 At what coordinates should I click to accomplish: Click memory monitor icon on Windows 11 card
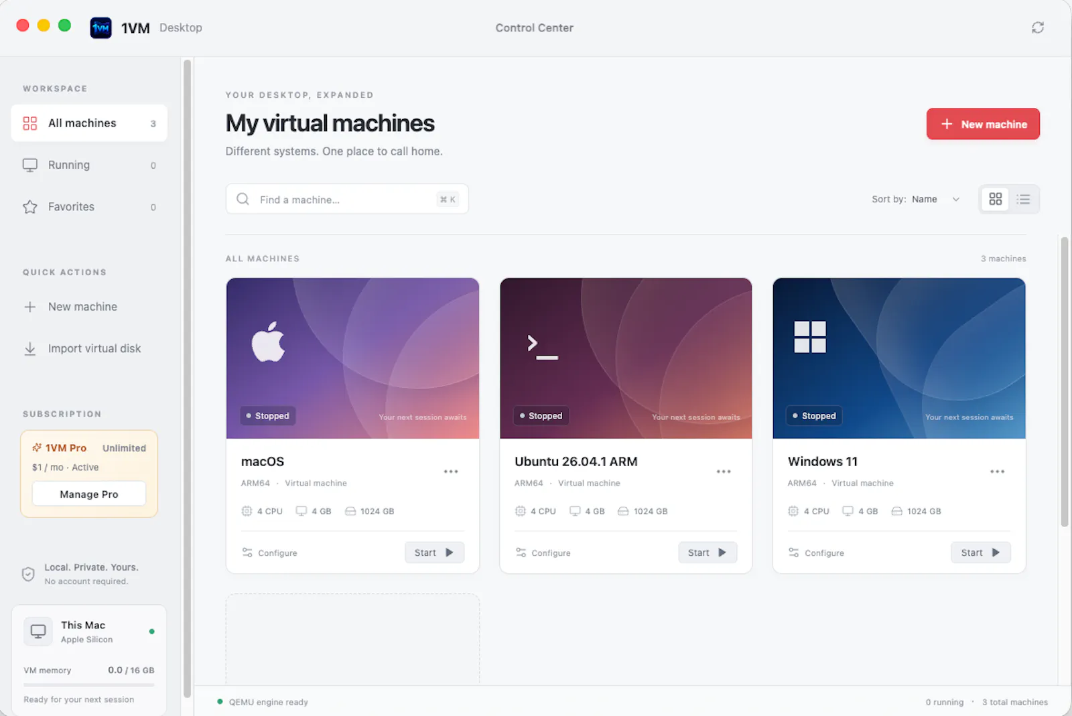click(x=848, y=511)
